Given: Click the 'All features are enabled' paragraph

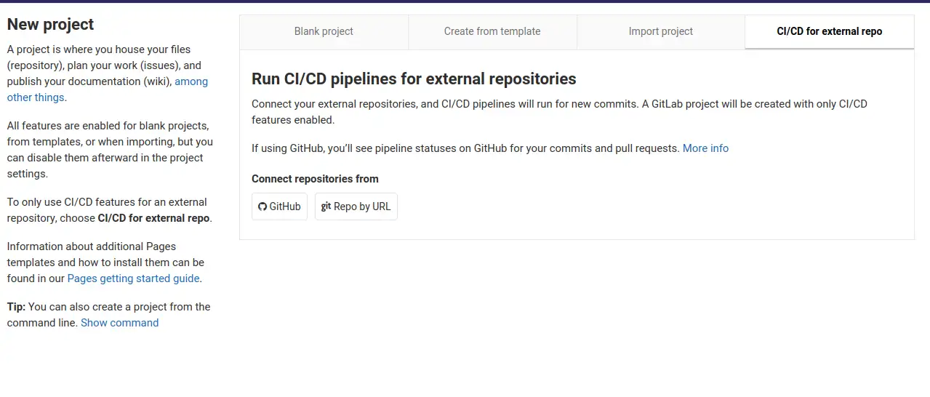Looking at the screenshot, I should [110, 150].
